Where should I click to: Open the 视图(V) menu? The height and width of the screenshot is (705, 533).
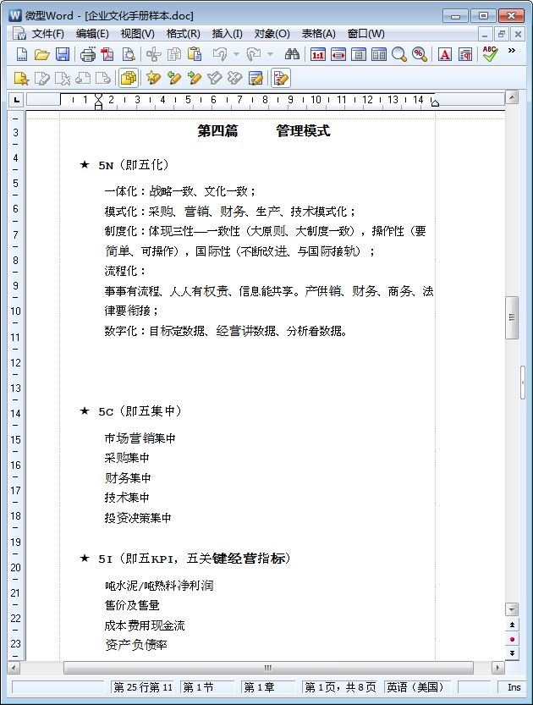138,34
